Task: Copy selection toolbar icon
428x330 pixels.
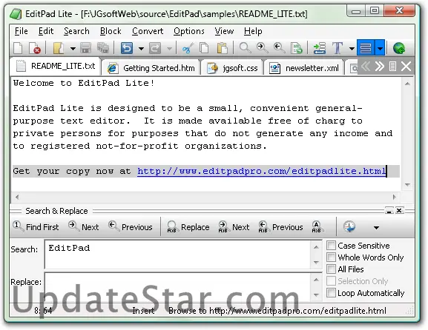Action: [x=204, y=49]
